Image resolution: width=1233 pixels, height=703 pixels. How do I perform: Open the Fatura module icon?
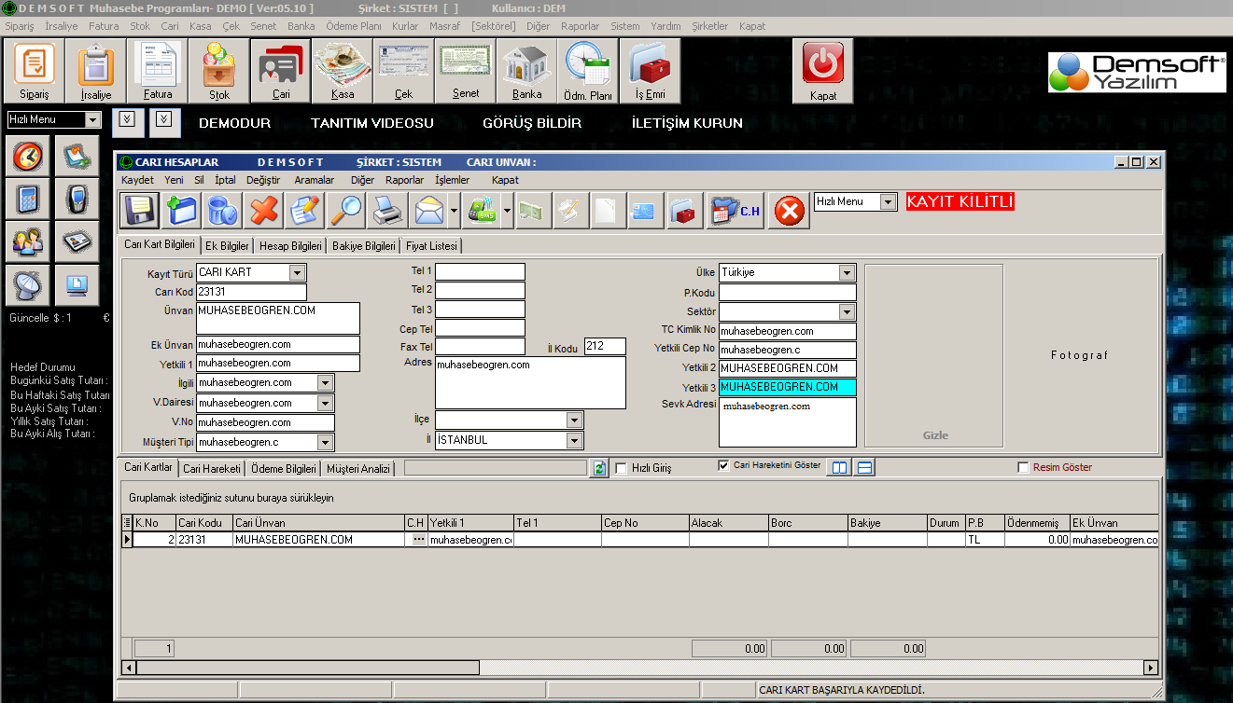tap(158, 71)
